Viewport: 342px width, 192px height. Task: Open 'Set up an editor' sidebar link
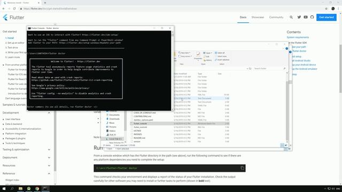(14, 43)
